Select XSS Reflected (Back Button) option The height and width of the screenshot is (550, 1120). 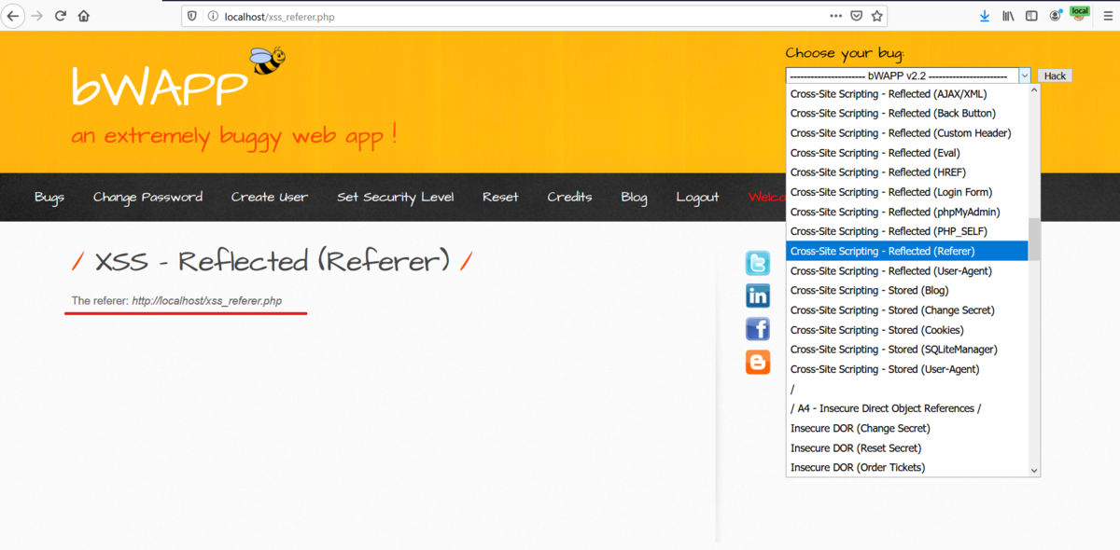coord(907,113)
